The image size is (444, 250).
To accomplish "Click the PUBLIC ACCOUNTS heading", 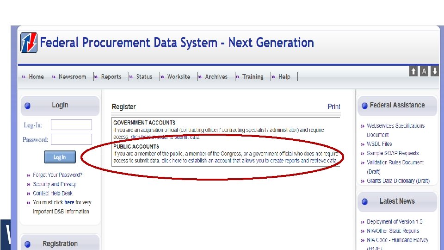I will (x=136, y=147).
